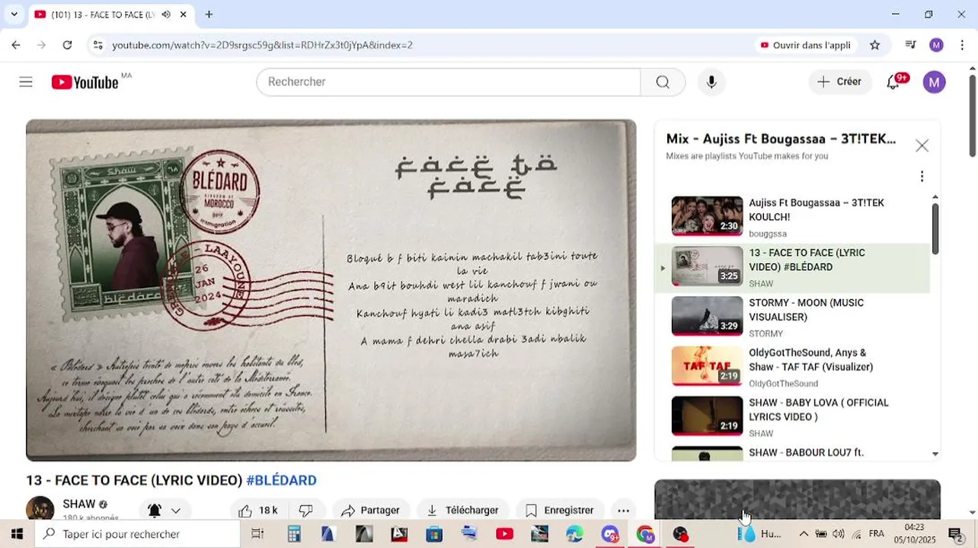The image size is (978, 548).
Task: Reload the current page
Action: [x=67, y=45]
